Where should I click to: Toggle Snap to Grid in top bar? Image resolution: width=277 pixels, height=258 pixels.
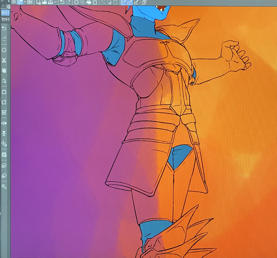coord(136,2)
